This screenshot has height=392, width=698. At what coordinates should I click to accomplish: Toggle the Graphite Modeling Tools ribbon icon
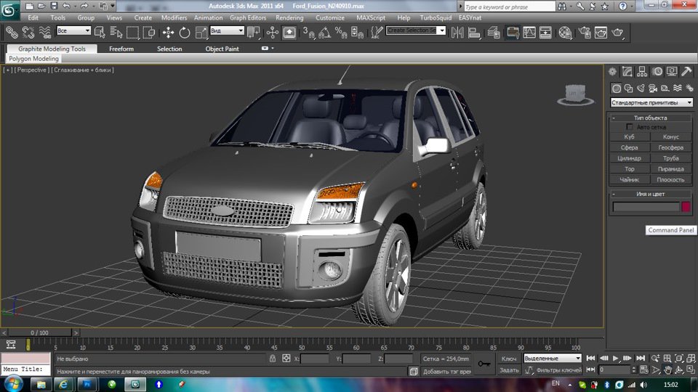pos(513,33)
